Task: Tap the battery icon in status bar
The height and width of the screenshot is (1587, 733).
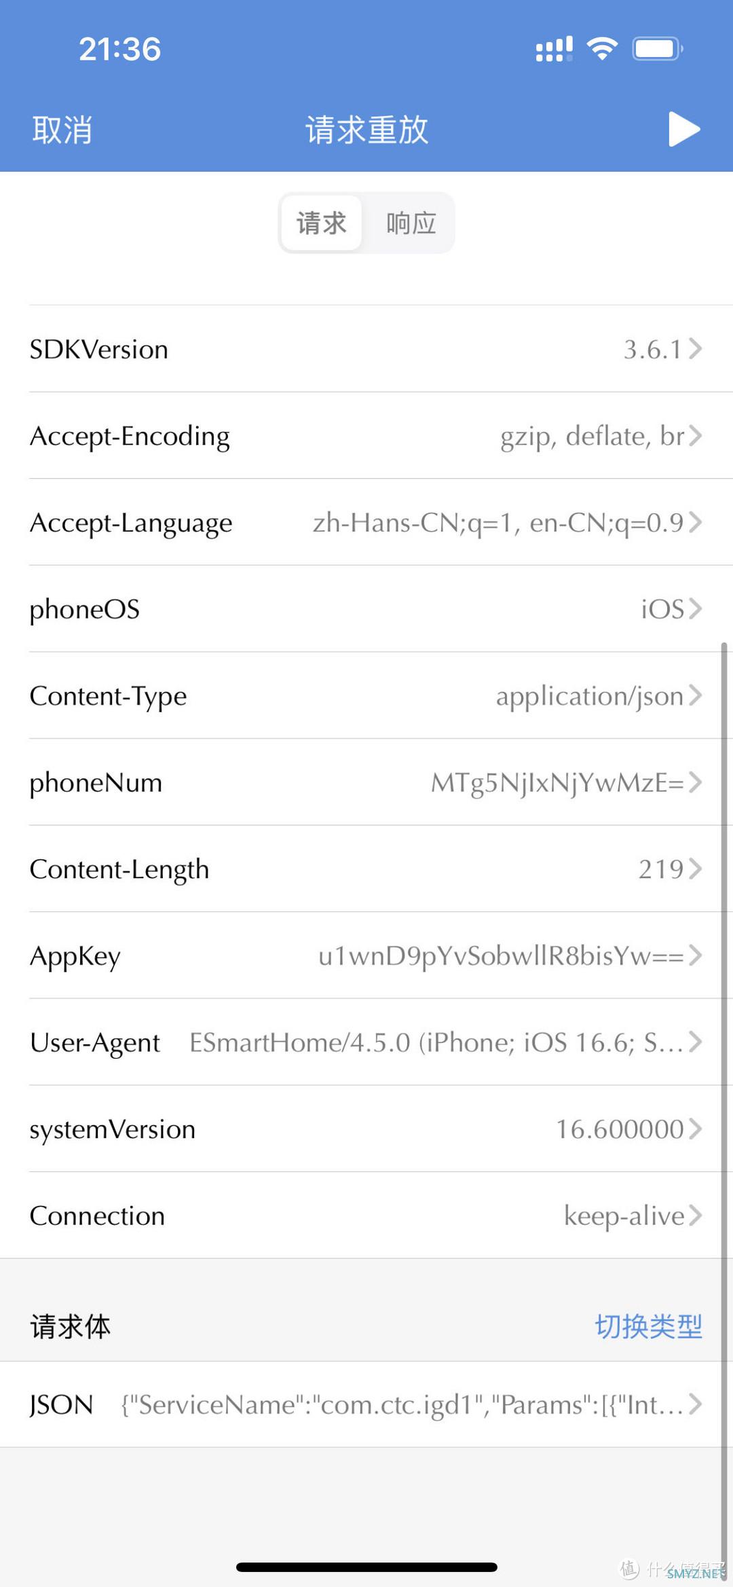Action: tap(658, 49)
